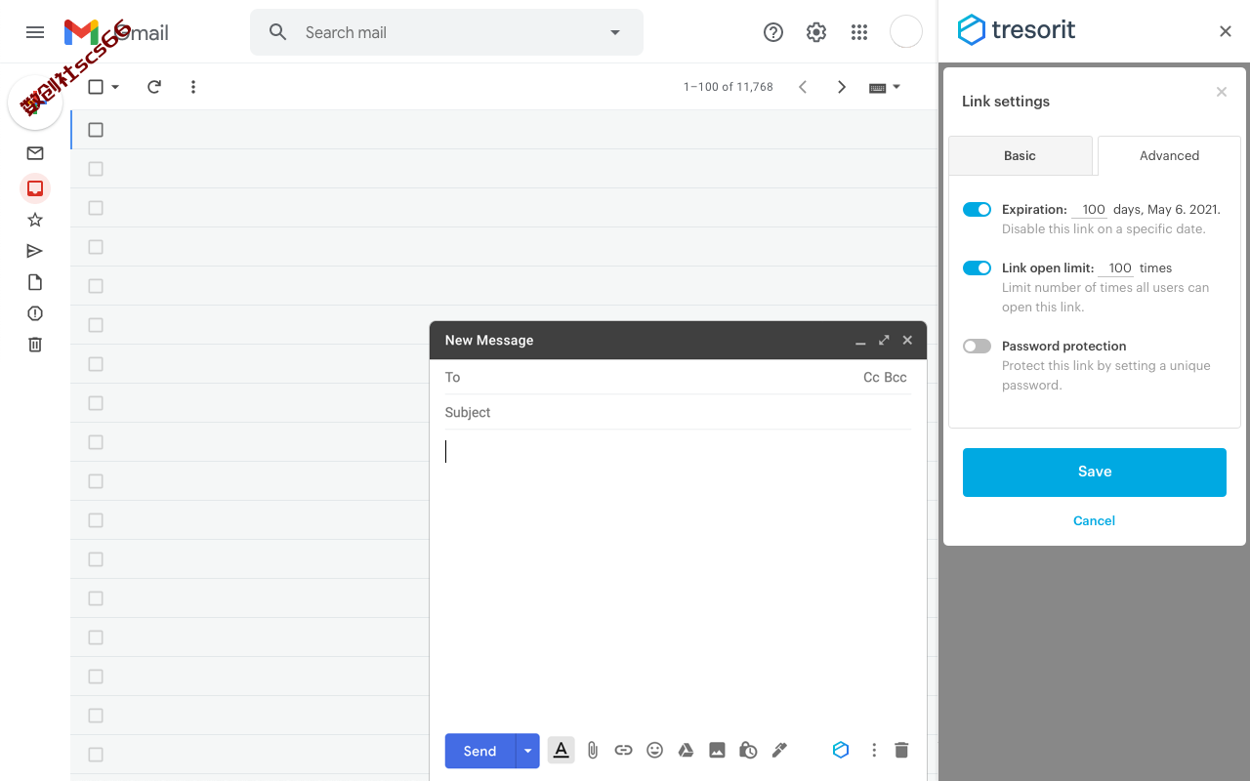Send the new message

pos(479,751)
